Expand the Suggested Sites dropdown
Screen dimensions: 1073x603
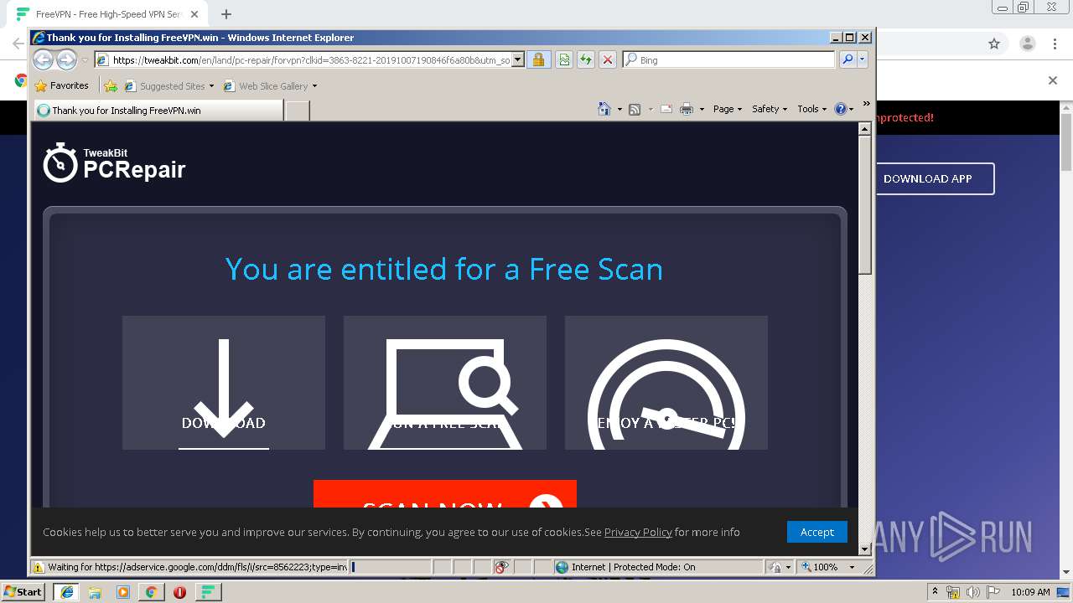[x=212, y=86]
